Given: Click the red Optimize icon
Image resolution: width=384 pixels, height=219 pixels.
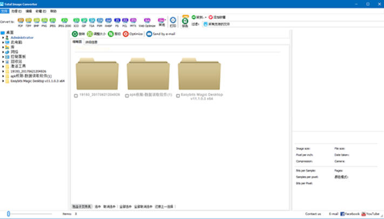Looking at the screenshot, I should 126,34.
